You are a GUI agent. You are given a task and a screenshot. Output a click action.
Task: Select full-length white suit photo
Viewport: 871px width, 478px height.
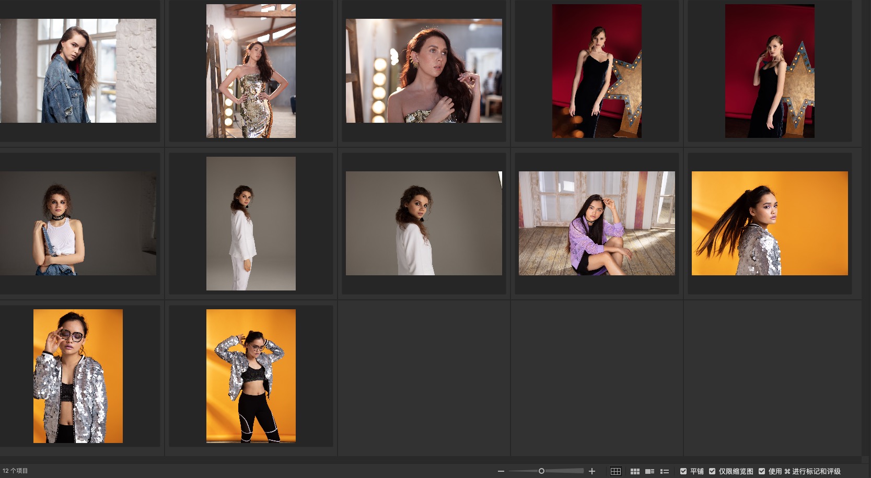tap(251, 224)
